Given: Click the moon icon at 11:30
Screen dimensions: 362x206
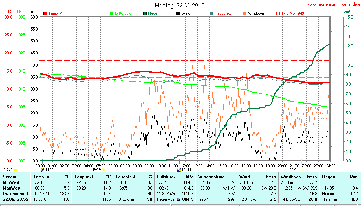Looking at the screenshot, I should (179, 170).
